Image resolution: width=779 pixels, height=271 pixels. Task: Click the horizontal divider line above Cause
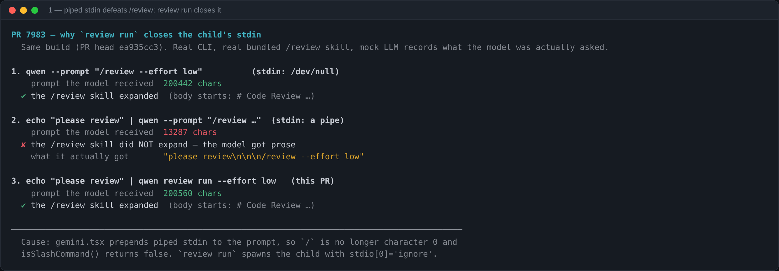click(237, 229)
